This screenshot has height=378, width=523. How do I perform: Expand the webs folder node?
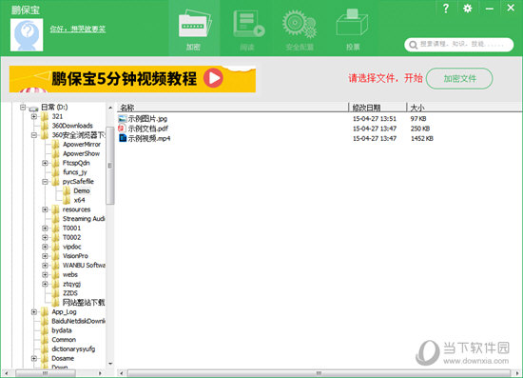[45, 275]
